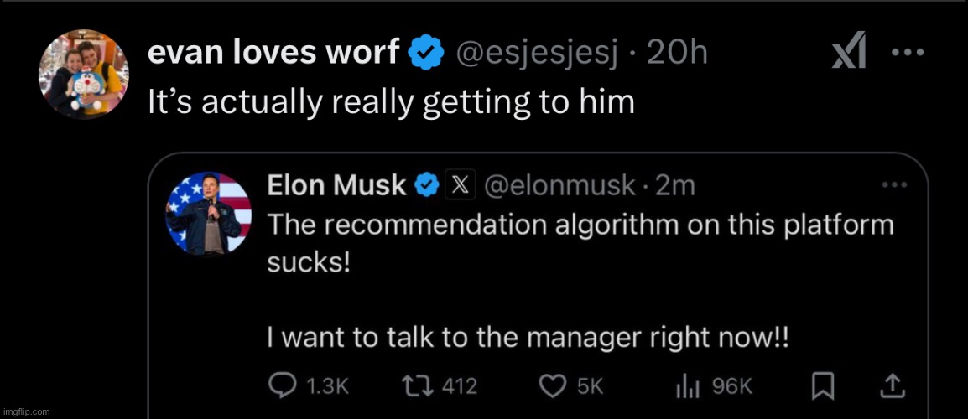Click the X affiliate badge beside Elon Musk
Screen dimensions: 968x419
click(459, 185)
